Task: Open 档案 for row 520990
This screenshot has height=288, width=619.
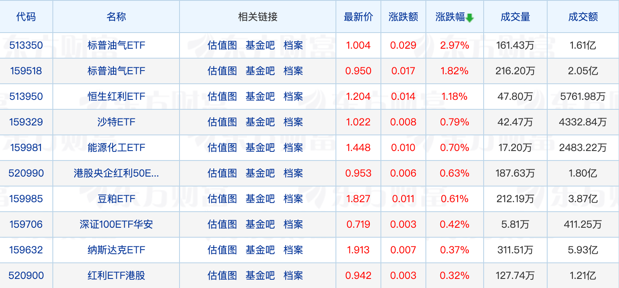Action: tap(293, 173)
